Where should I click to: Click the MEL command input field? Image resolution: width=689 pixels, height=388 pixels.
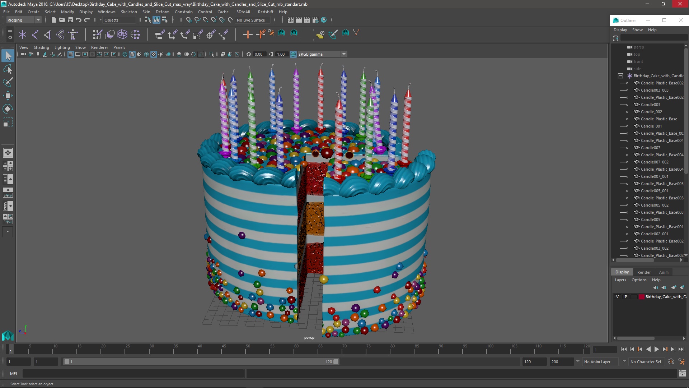coord(133,374)
